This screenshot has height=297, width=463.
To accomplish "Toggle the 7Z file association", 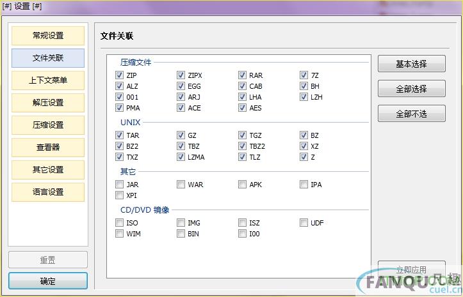I will coord(304,75).
